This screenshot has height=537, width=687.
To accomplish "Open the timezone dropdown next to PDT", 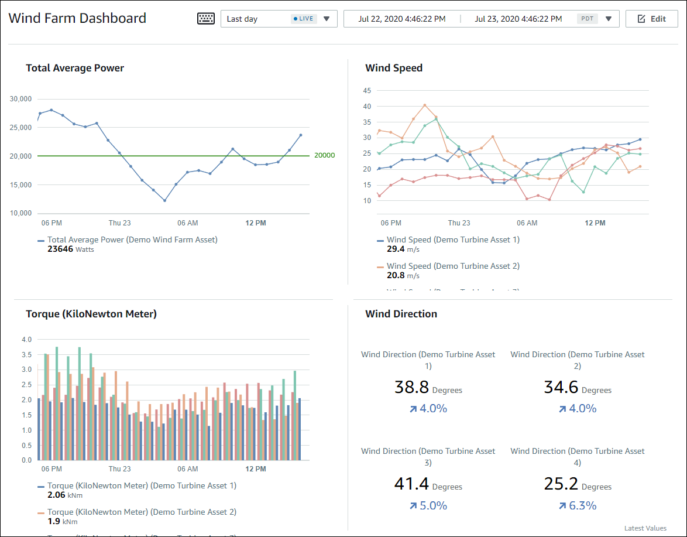I will pyautogui.click(x=607, y=18).
